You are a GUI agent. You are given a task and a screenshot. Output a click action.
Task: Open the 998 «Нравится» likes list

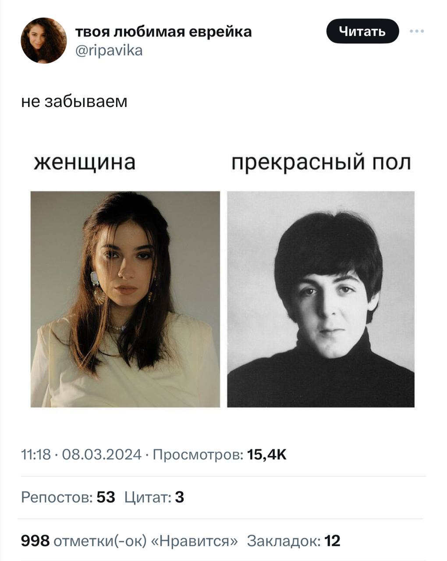coord(130,541)
